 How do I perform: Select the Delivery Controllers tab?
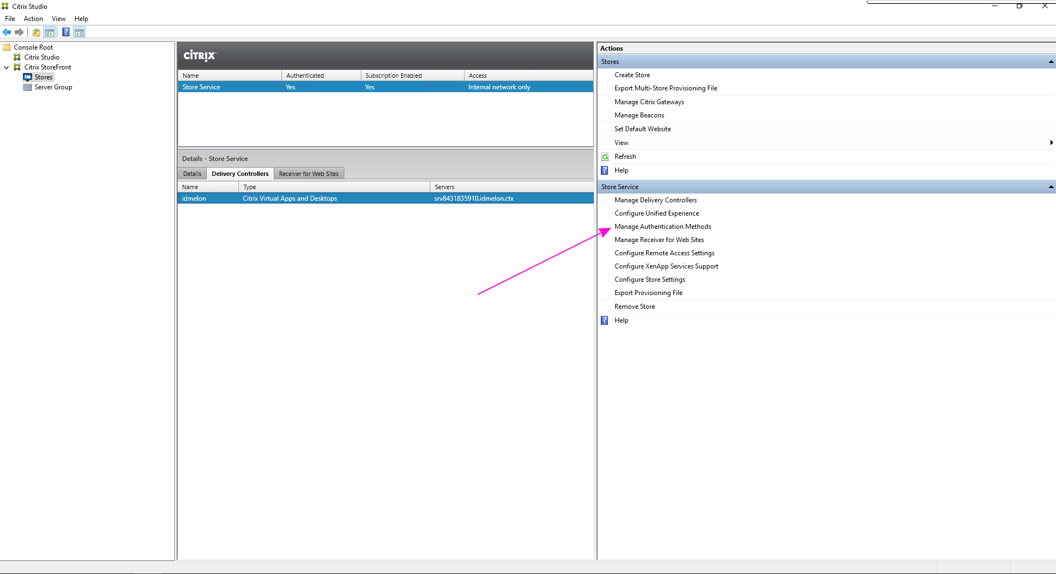pos(240,174)
